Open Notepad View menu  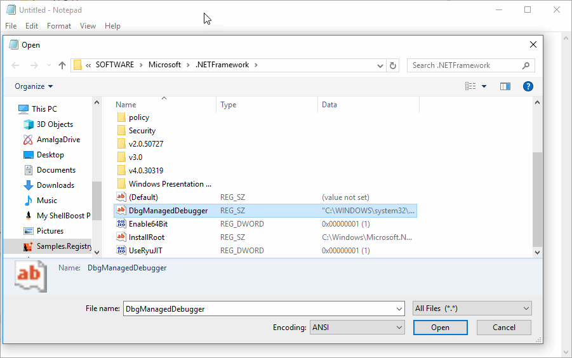pyautogui.click(x=88, y=26)
